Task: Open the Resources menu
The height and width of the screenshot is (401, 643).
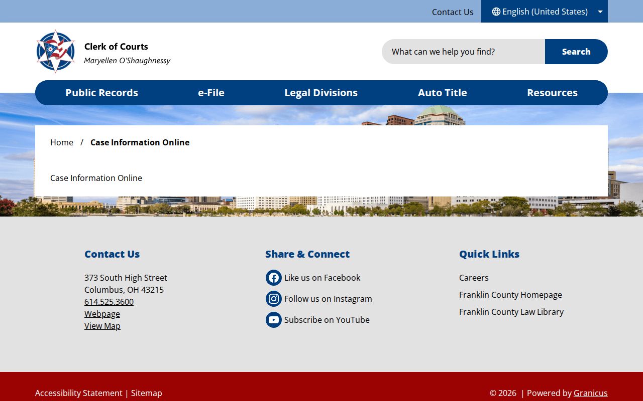Action: [552, 93]
